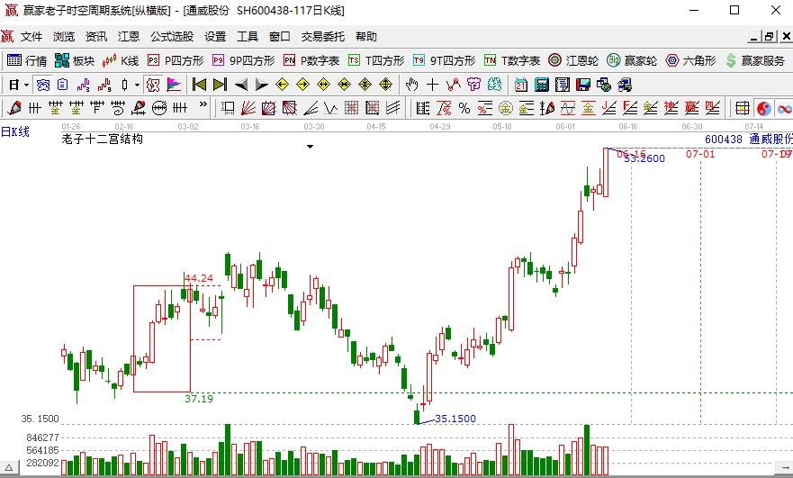The image size is (793, 478).
Task: Click the purple 节 solar-term icon
Action: (x=473, y=85)
